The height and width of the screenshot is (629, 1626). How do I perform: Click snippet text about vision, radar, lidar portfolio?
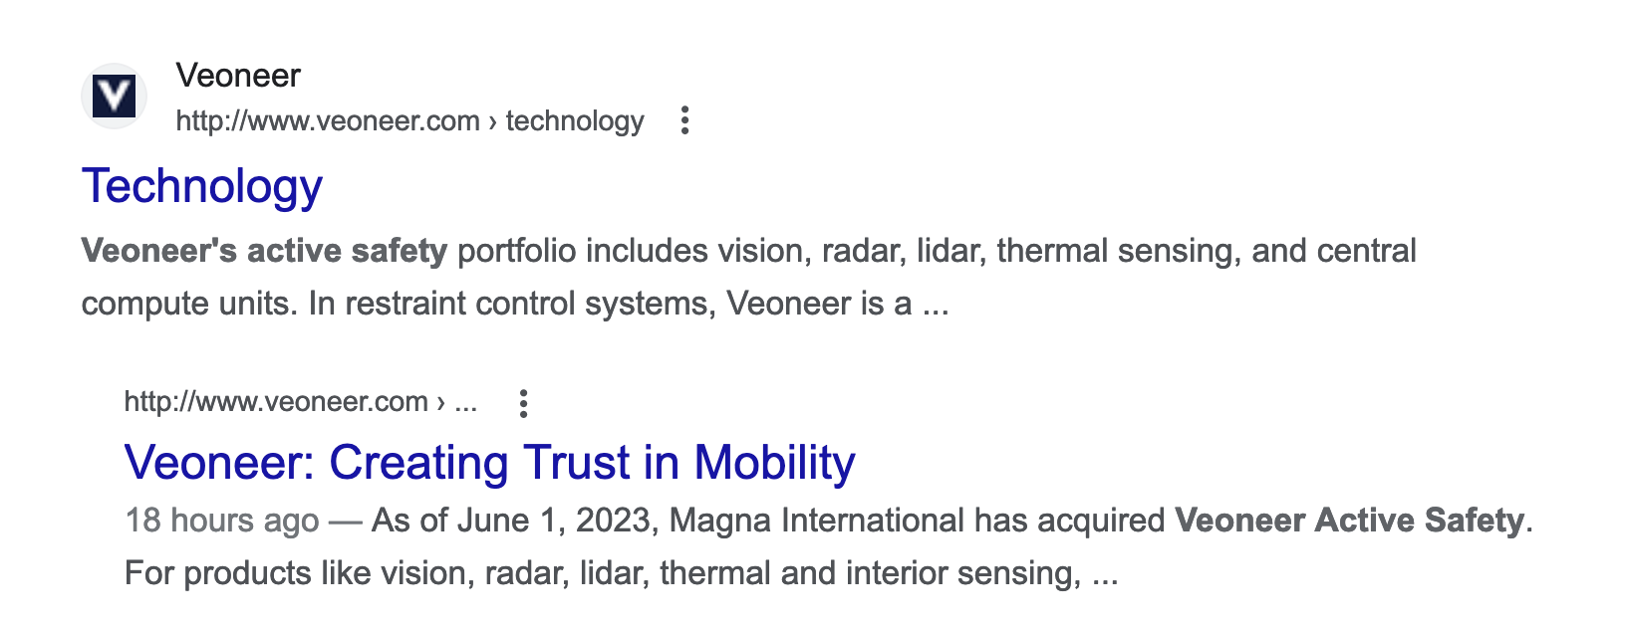[x=937, y=251]
